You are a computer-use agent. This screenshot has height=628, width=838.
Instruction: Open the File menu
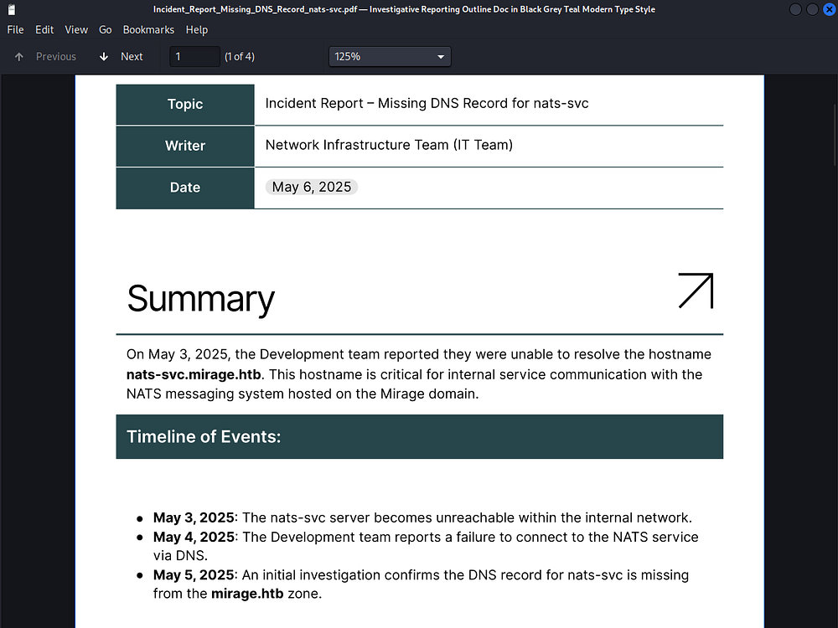[15, 30]
